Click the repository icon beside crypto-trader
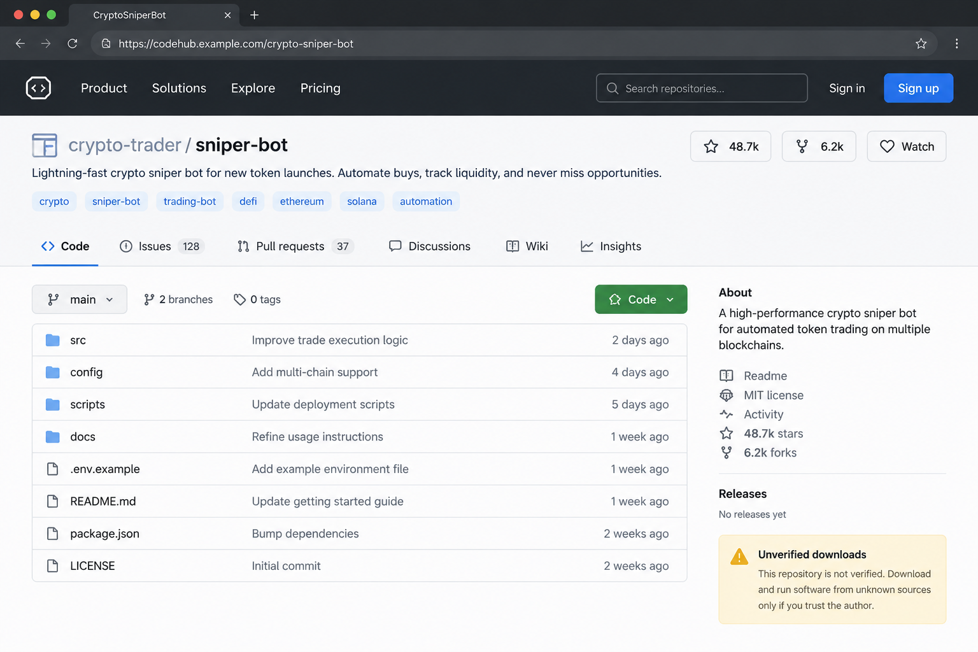Viewport: 978px width, 652px height. pyautogui.click(x=45, y=145)
